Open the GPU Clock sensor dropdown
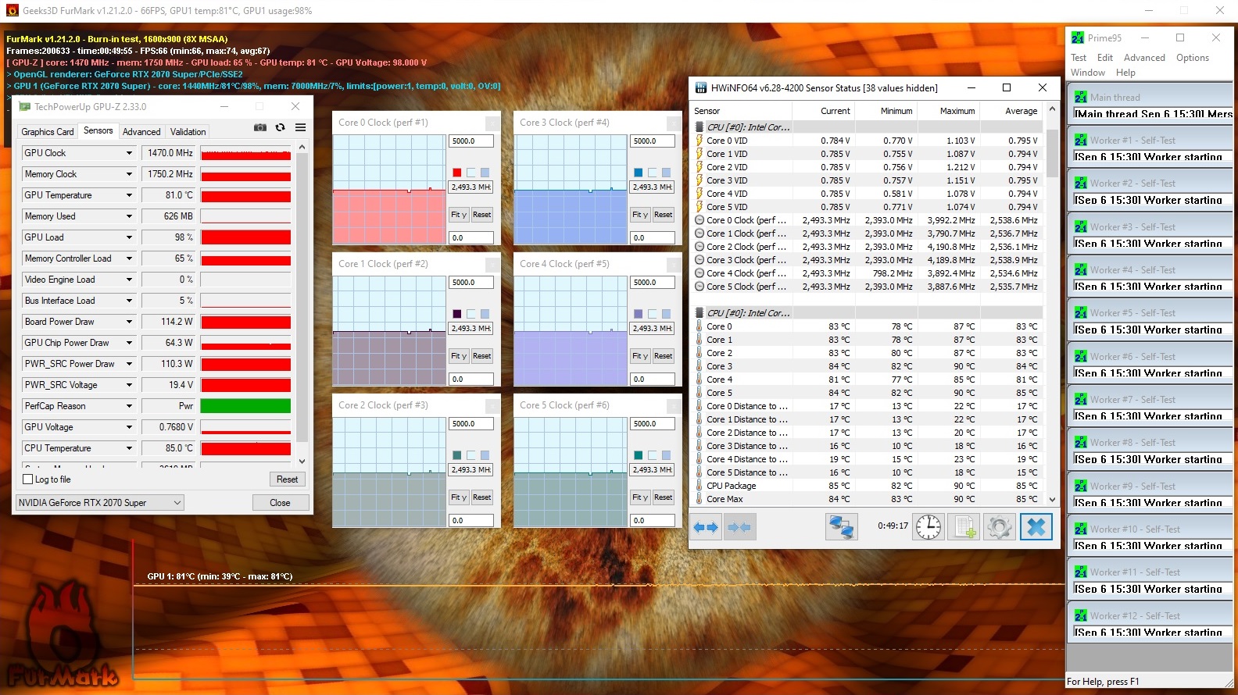 [x=129, y=153]
